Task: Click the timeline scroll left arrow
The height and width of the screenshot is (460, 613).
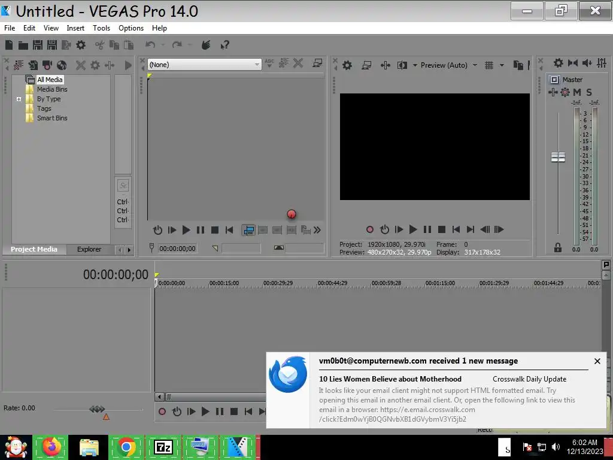Action: [x=159, y=397]
